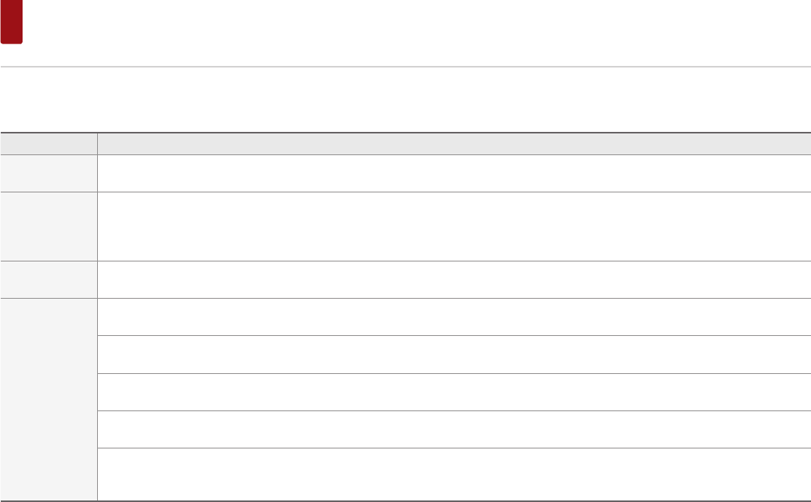Click the bottom border line of the table
The image size is (811, 502).
[405, 500]
